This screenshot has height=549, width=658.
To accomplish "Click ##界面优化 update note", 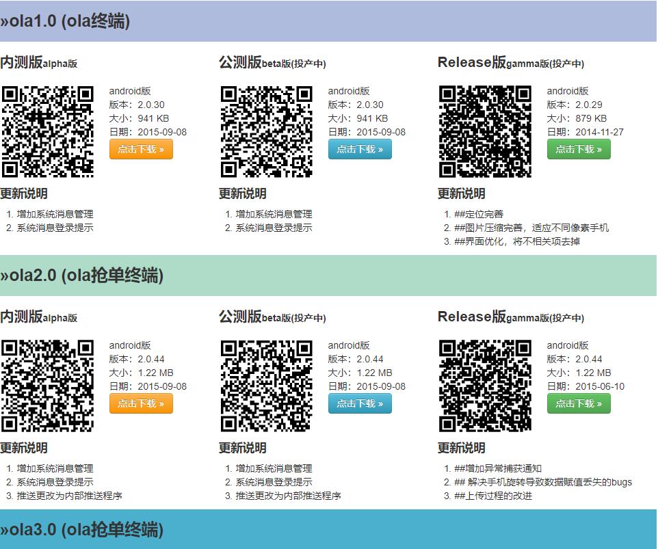I will click(x=517, y=241).
